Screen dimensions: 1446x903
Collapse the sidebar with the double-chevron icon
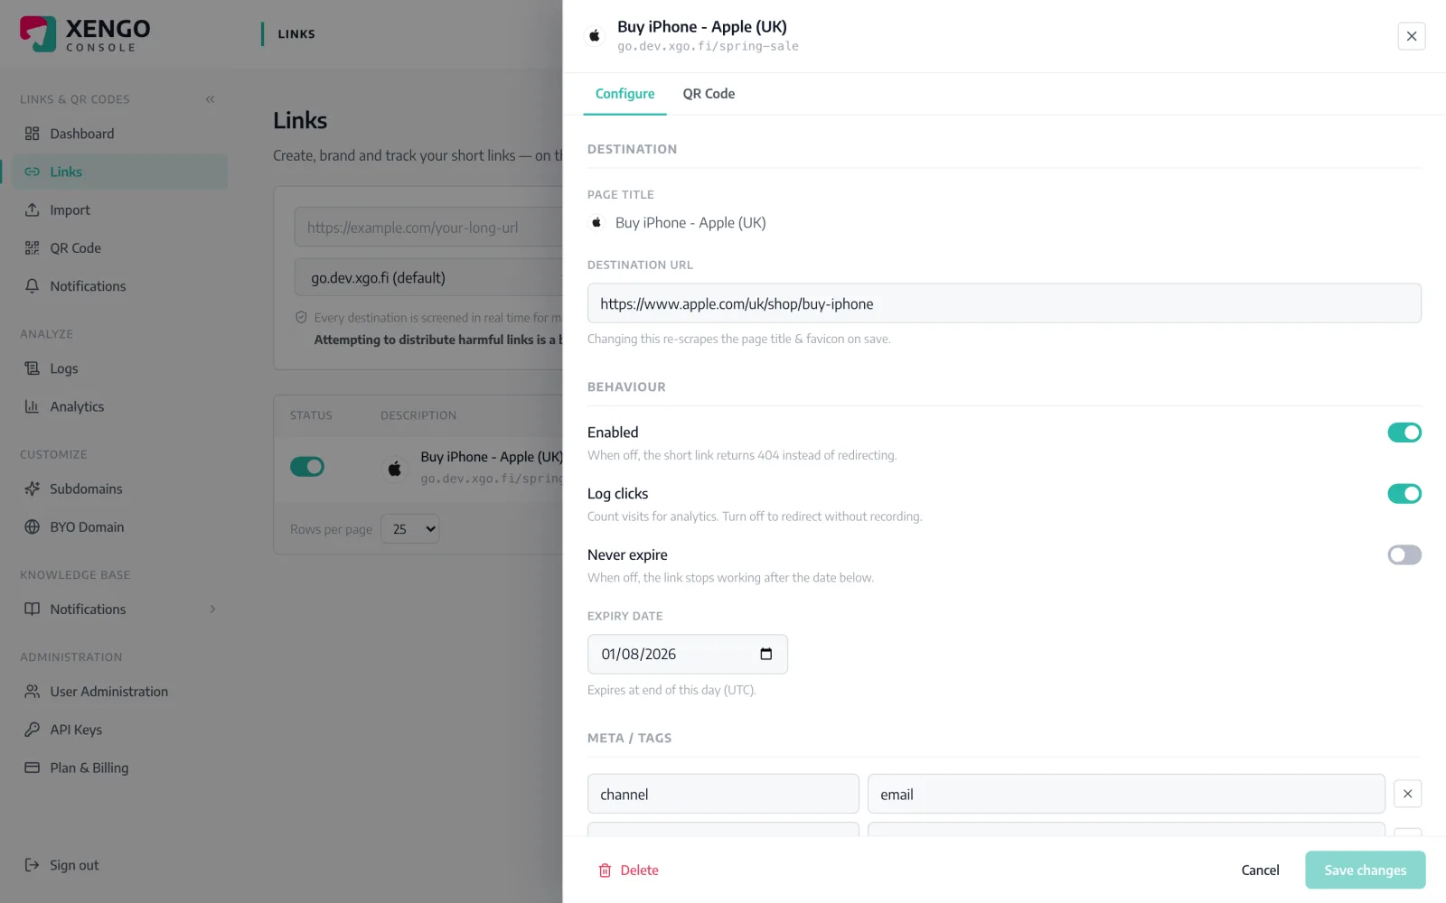(x=210, y=99)
